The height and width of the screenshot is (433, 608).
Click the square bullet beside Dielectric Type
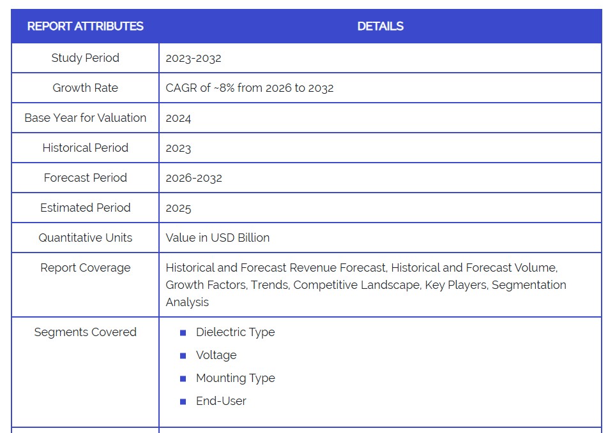pos(183,333)
